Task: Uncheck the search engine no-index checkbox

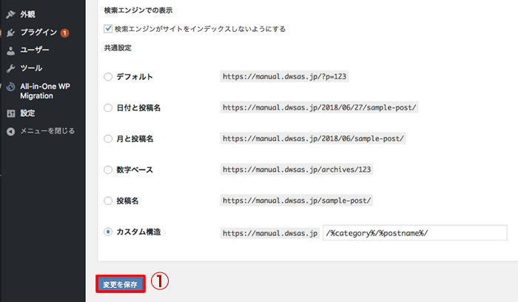Action: click(x=109, y=29)
